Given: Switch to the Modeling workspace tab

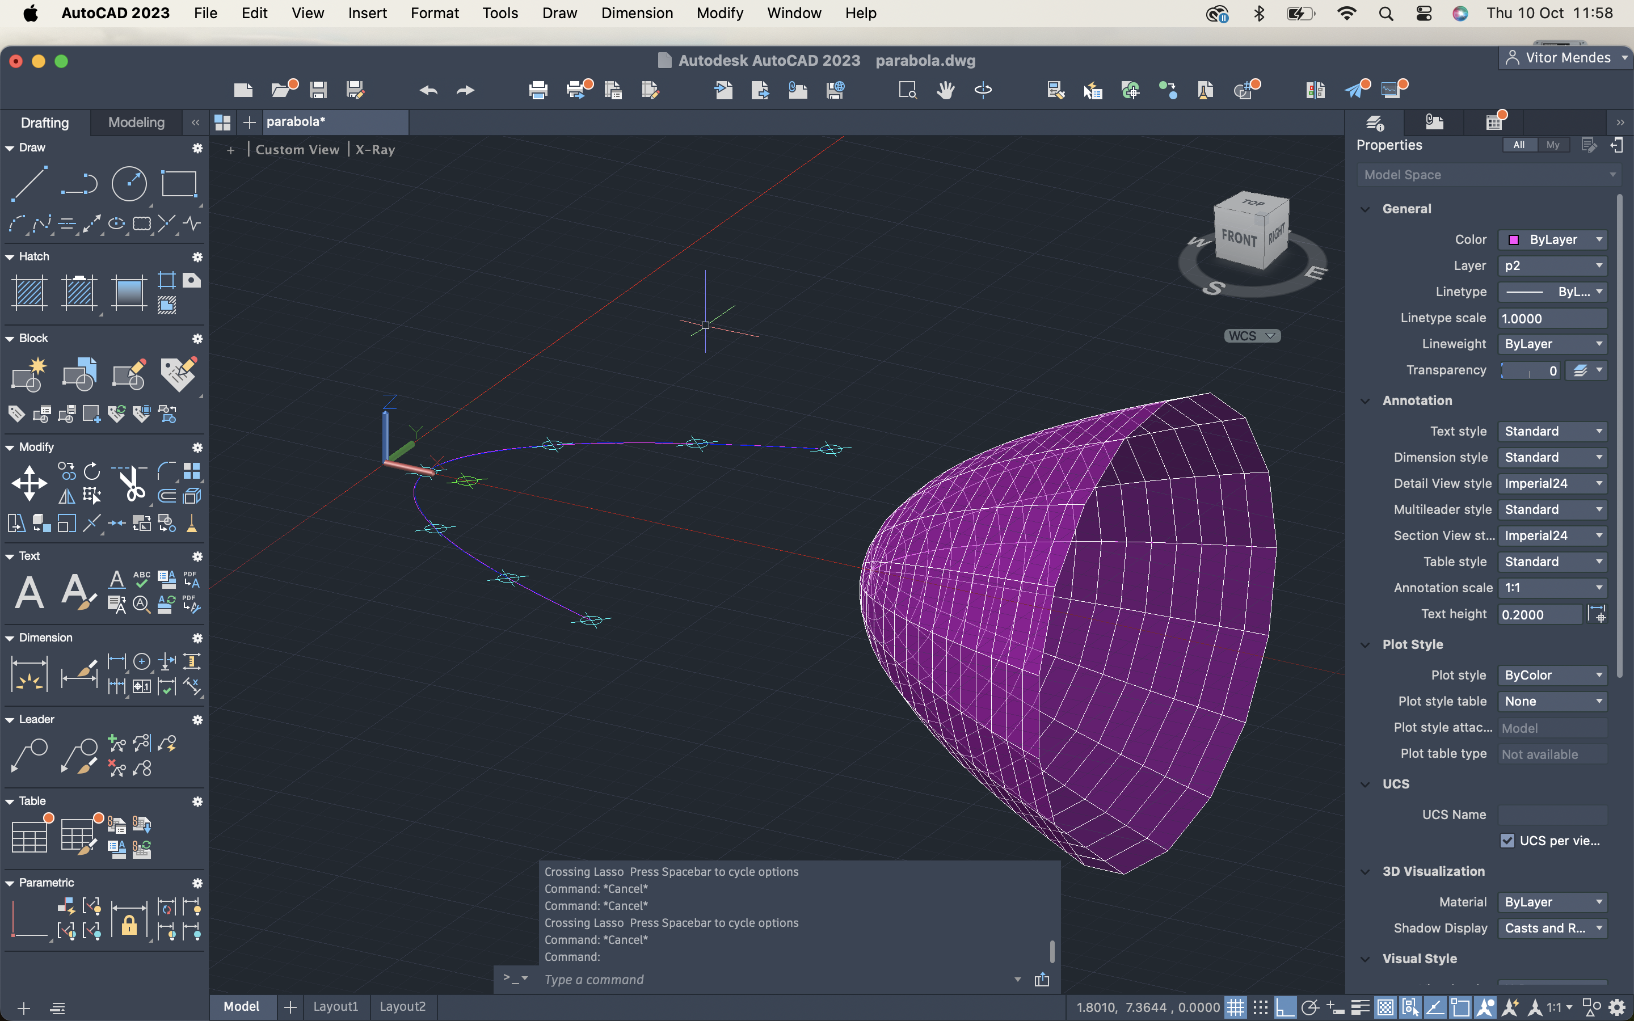Looking at the screenshot, I should point(136,122).
